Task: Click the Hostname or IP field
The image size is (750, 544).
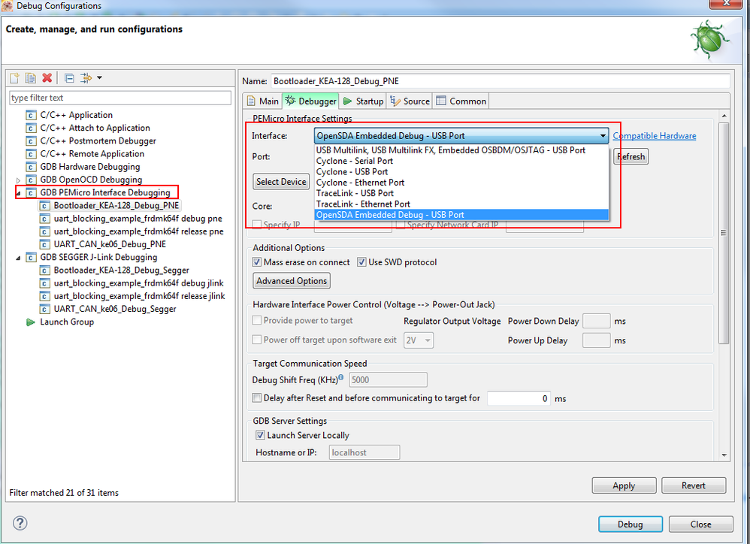Action: tap(364, 452)
